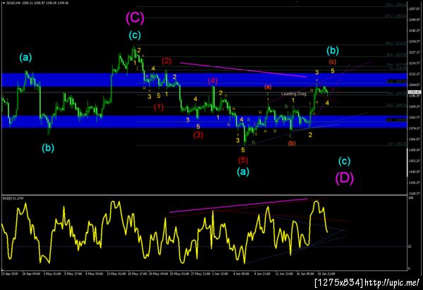Select the magenta trend line above price candles
This screenshot has width=423, height=290.
[243, 70]
